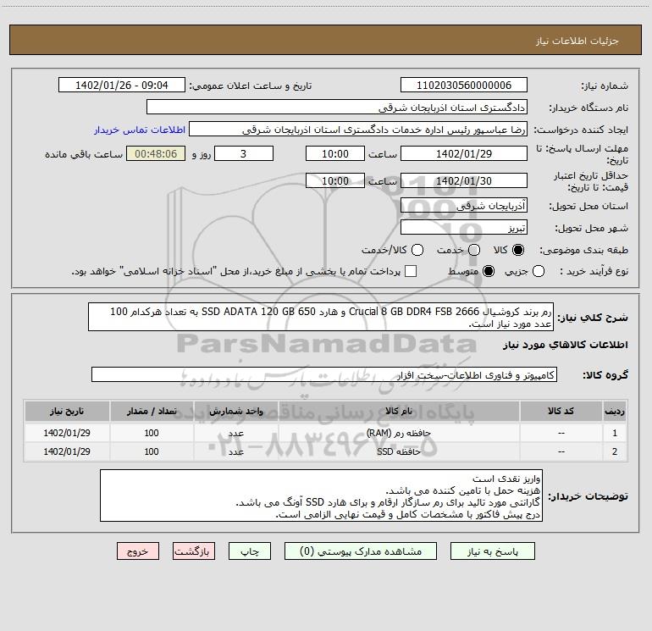Click the delivery province آذربایجان شرقی field
652x631 pixels.
[x=464, y=206]
